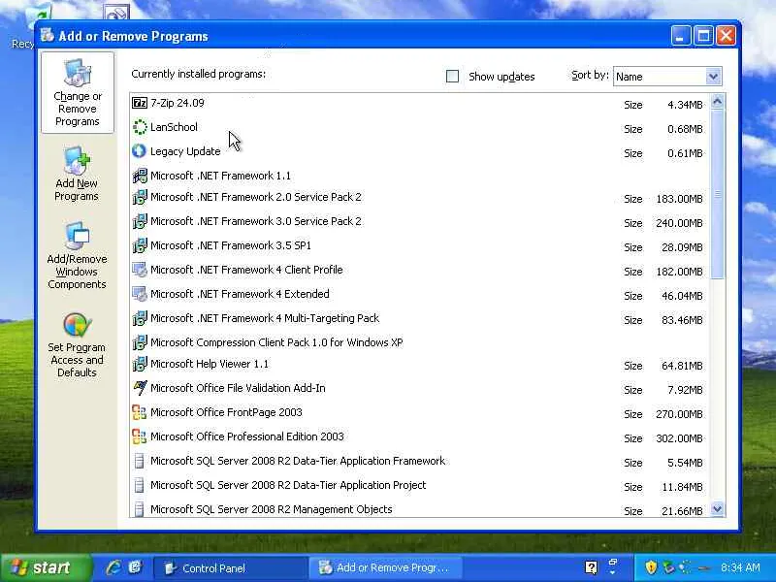Select Microsoft .NET Framework 2.0 Service Pack 2
Viewport: 776px width, 582px height.
tap(420, 197)
